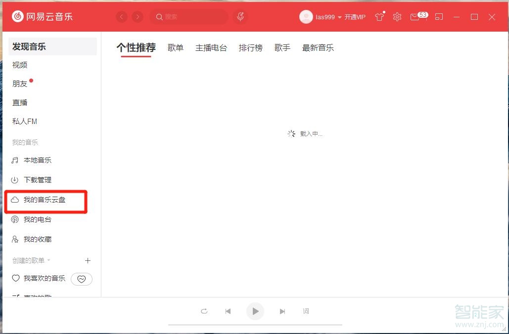The height and width of the screenshot is (334, 509).
Task: Switch to the 排行榜 tab
Action: [x=250, y=48]
